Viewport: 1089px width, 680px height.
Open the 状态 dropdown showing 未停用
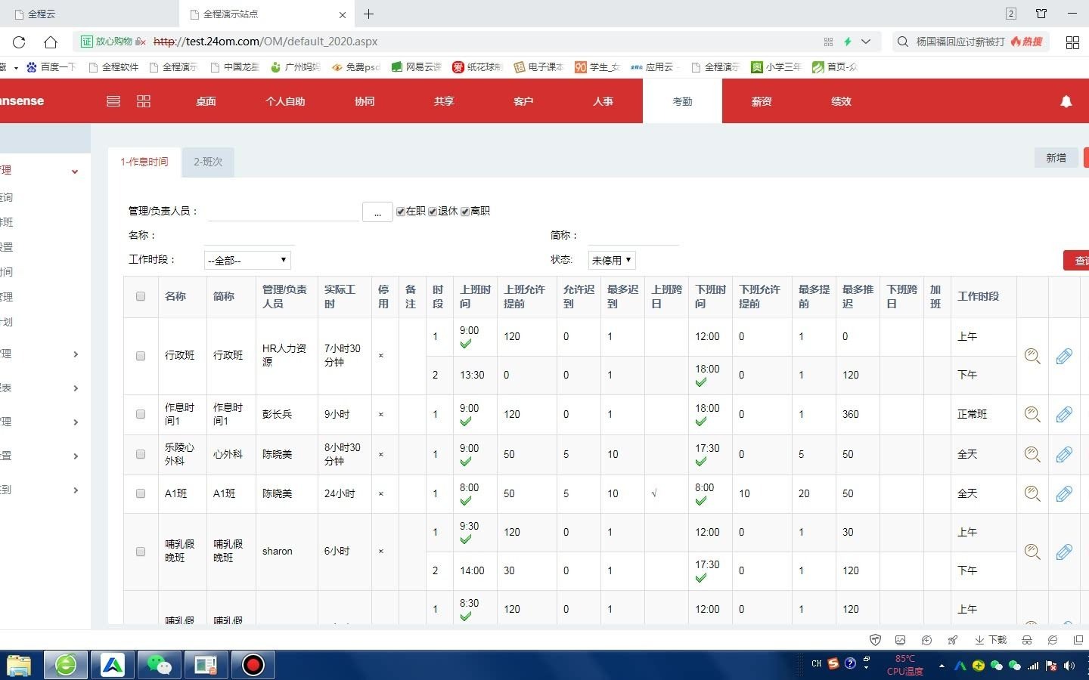(x=612, y=260)
